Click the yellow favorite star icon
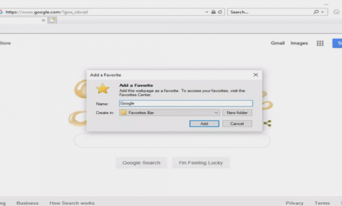The image size is (342, 206). click(x=103, y=89)
